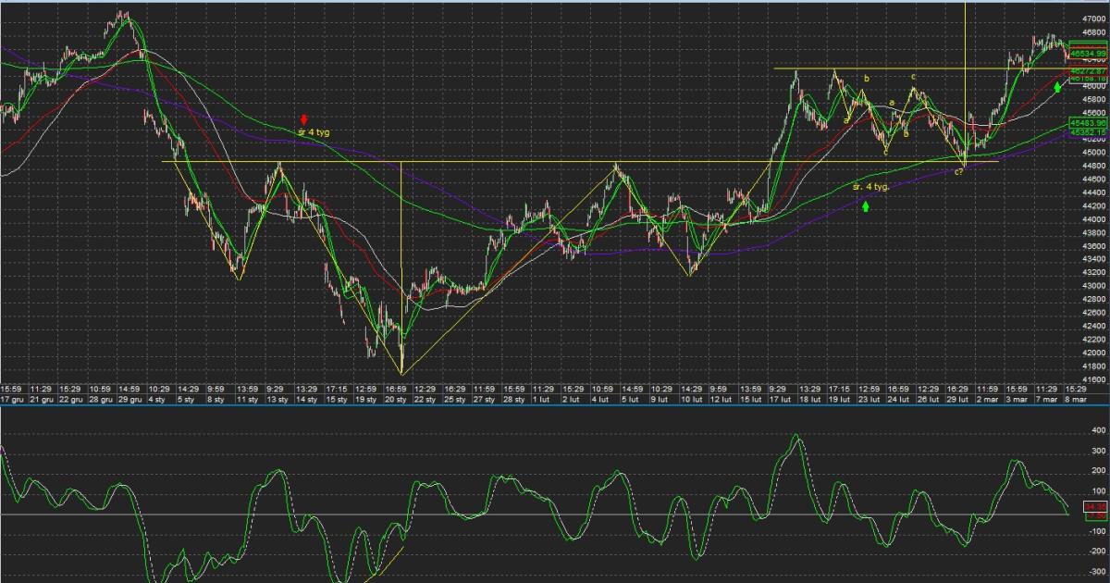Click the '17 gru' date on the time axis
The image size is (1110, 583).
coord(12,399)
